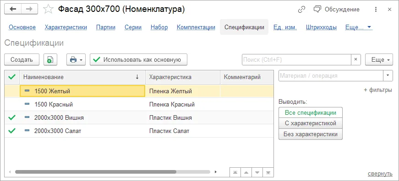Viewport: 399px width, 181px height.
Task: Open the Еще commands dropdown button
Action: pyautogui.click(x=379, y=60)
